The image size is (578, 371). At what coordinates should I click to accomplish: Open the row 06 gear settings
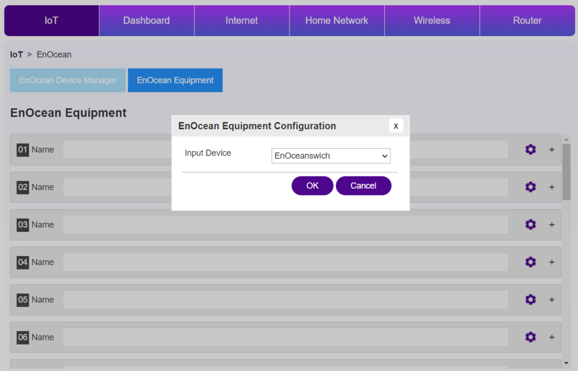click(x=530, y=337)
